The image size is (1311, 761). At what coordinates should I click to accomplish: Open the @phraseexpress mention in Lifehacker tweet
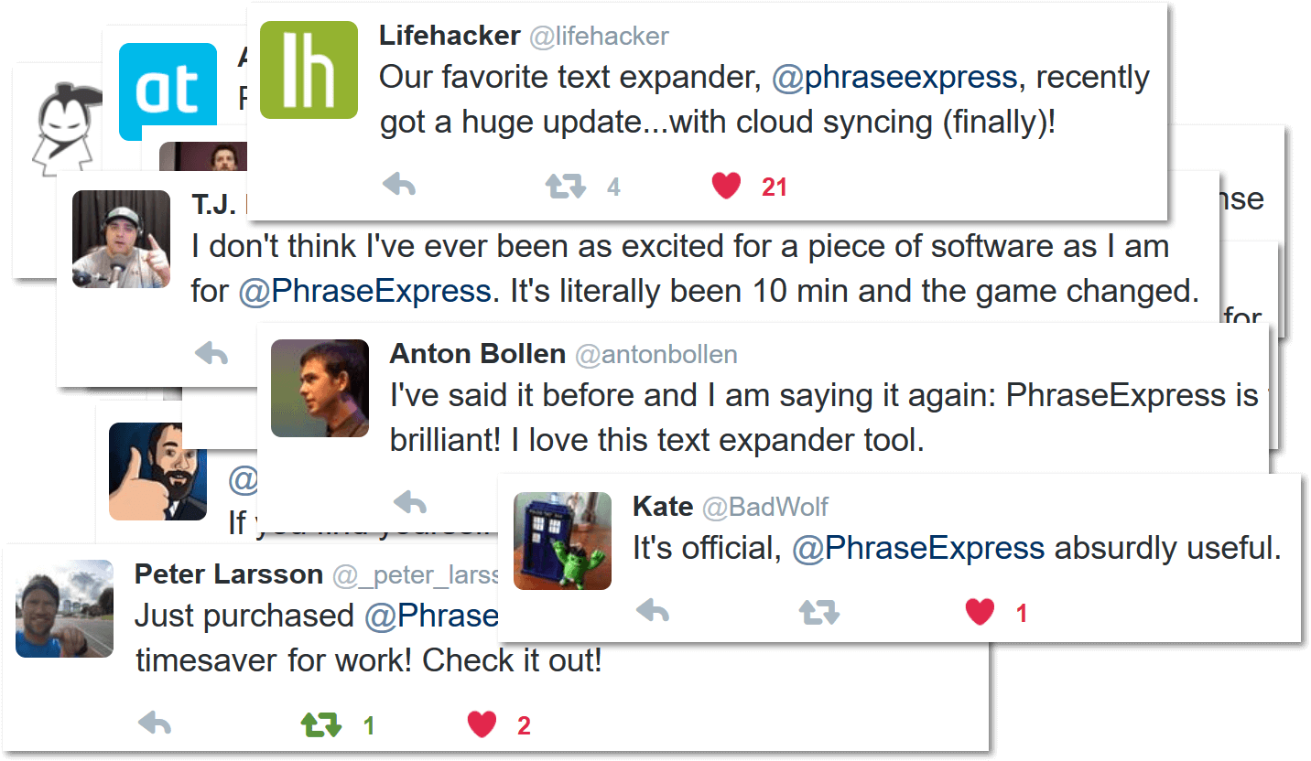[x=894, y=78]
